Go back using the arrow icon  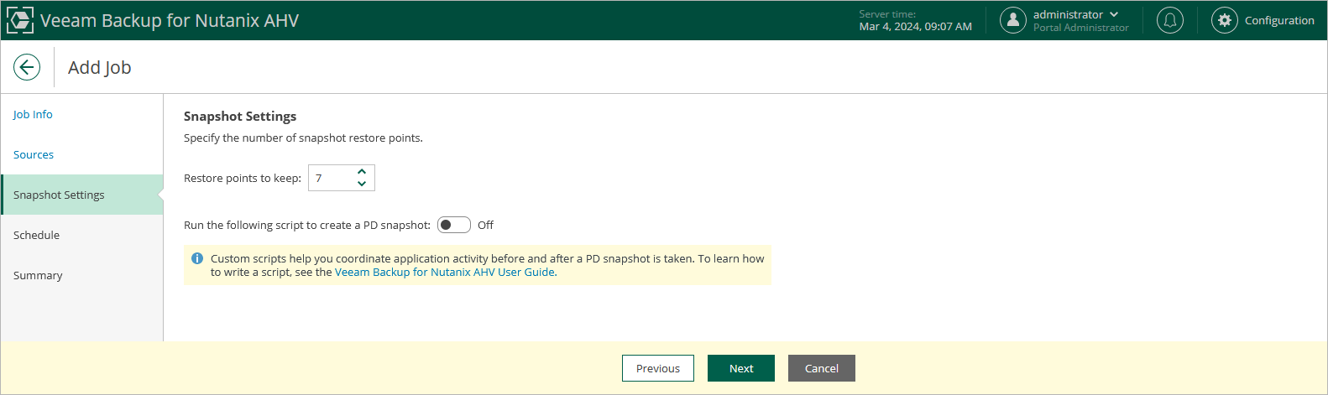click(x=27, y=67)
